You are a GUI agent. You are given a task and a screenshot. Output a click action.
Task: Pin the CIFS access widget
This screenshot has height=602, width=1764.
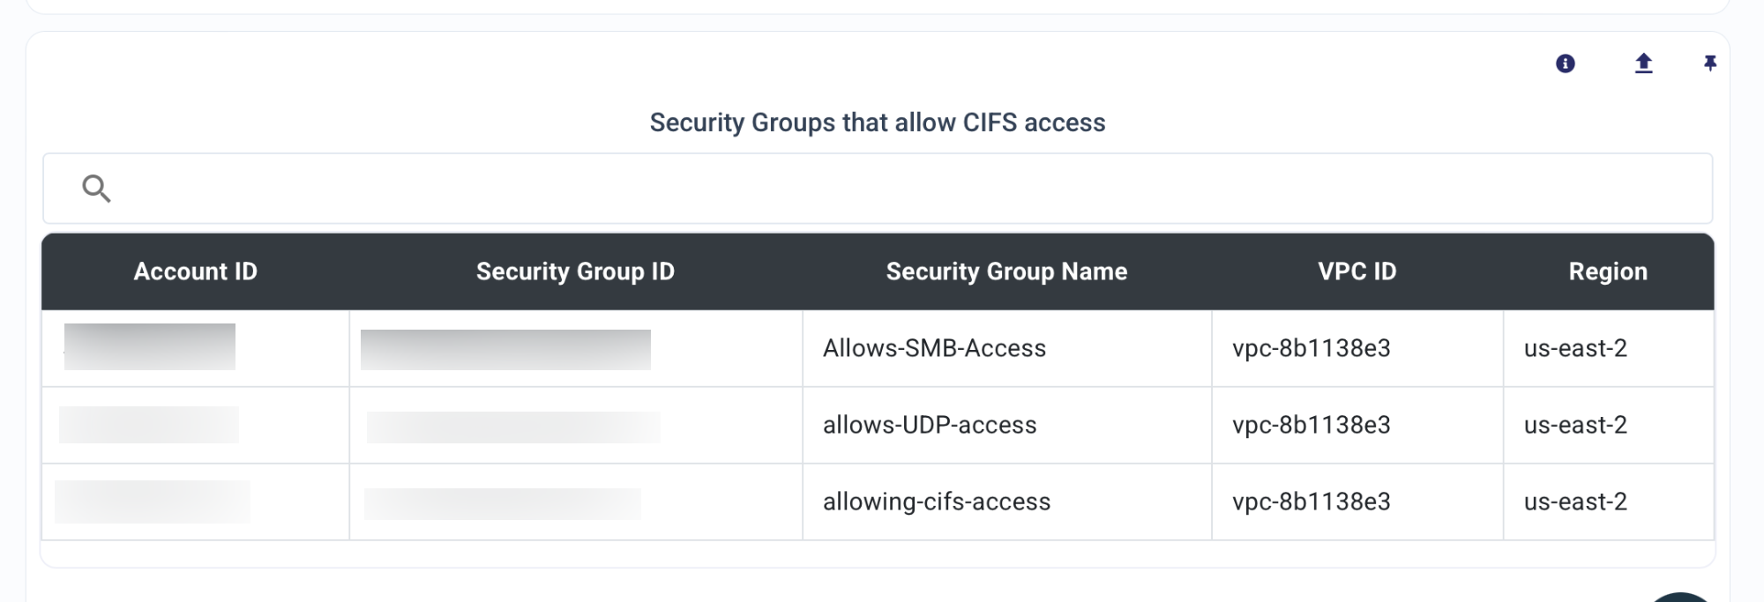[1710, 63]
